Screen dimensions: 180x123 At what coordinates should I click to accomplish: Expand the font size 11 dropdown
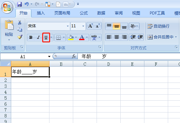click(x=83, y=26)
